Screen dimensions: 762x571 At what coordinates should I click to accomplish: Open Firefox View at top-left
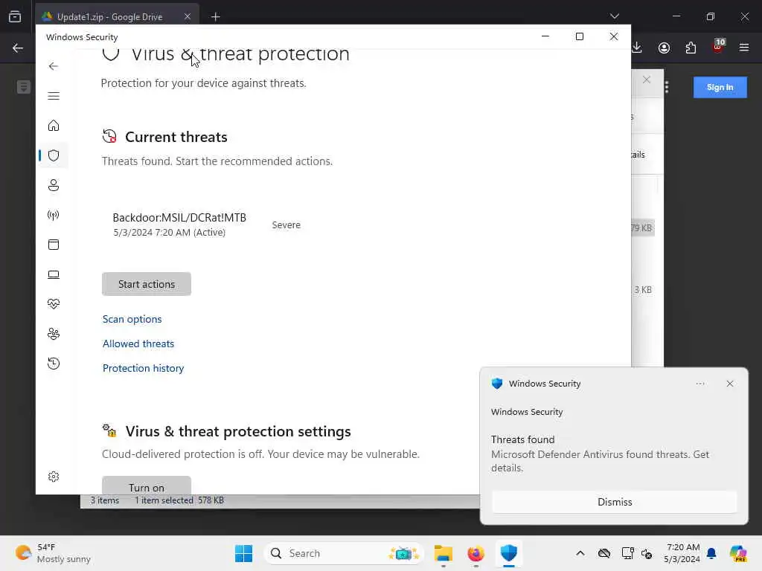pos(15,16)
